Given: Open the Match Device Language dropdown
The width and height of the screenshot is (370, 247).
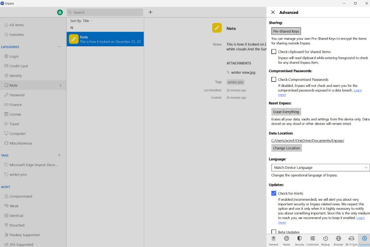Looking at the screenshot, I should pos(320,167).
